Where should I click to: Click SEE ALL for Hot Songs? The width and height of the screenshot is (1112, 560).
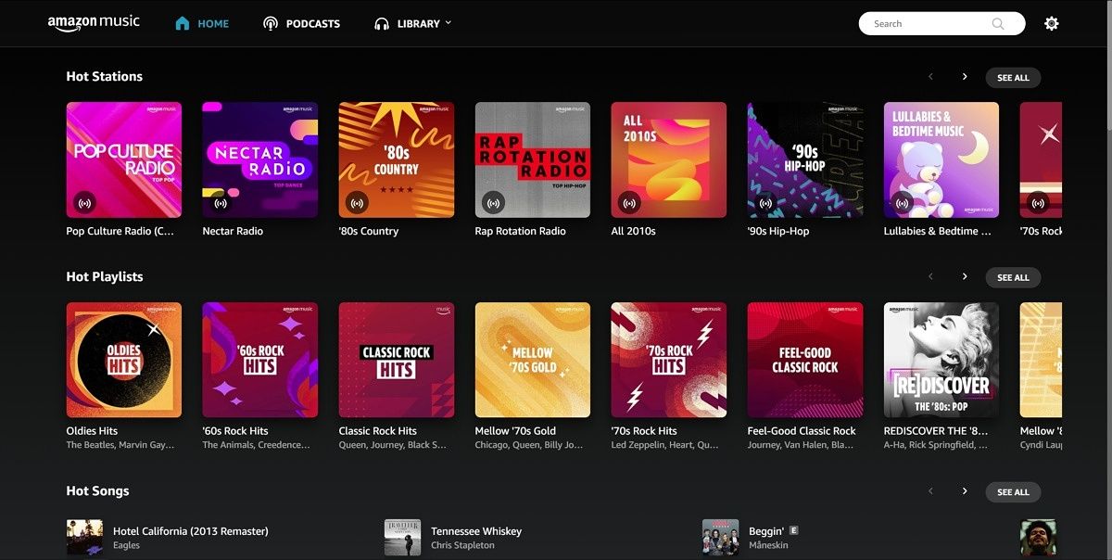(1013, 492)
